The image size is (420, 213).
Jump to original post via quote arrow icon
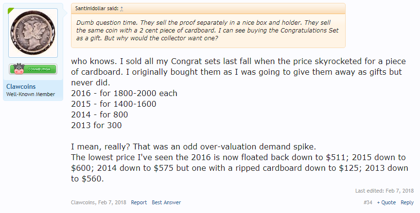click(122, 9)
